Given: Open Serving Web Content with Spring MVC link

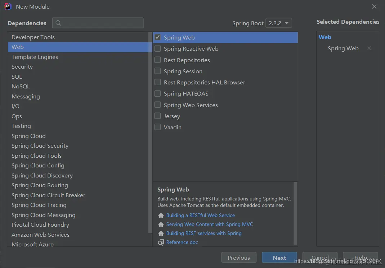Looking at the screenshot, I should 210,225.
